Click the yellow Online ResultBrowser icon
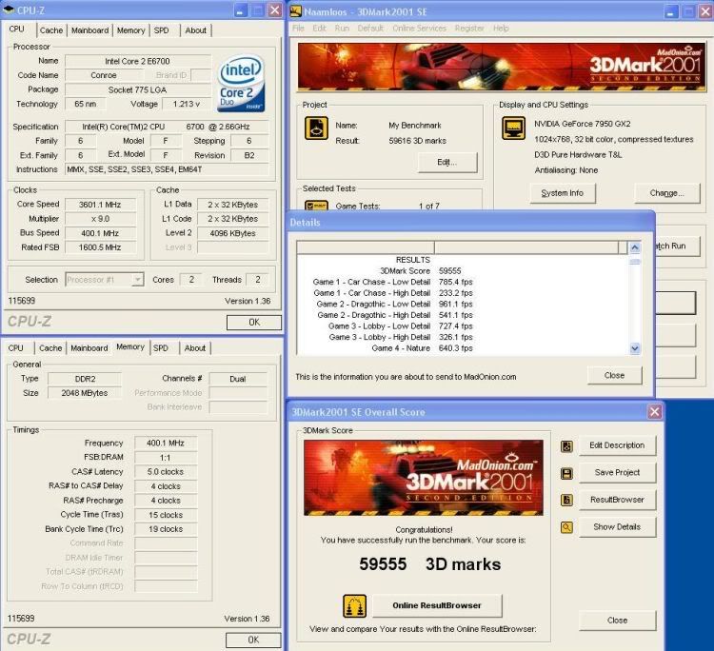714x651 pixels. 355,606
